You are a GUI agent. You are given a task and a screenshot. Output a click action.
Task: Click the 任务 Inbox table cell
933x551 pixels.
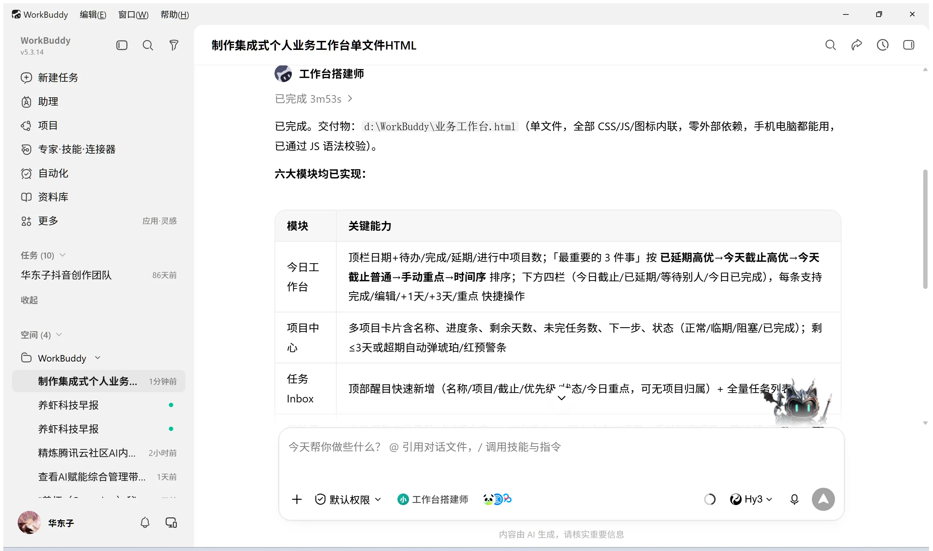tap(306, 388)
